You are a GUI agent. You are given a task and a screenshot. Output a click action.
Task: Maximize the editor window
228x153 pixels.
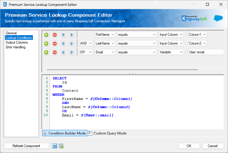tap(207, 4)
